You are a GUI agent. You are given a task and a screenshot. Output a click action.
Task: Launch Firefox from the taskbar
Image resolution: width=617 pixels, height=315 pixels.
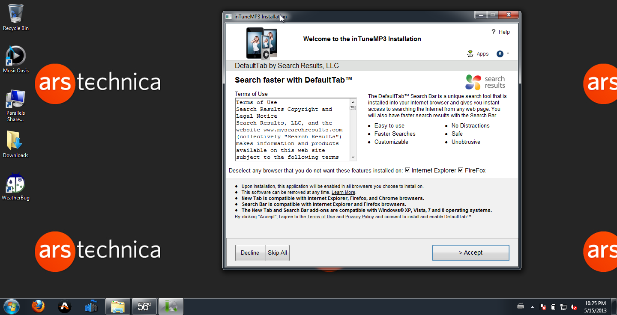[38, 306]
